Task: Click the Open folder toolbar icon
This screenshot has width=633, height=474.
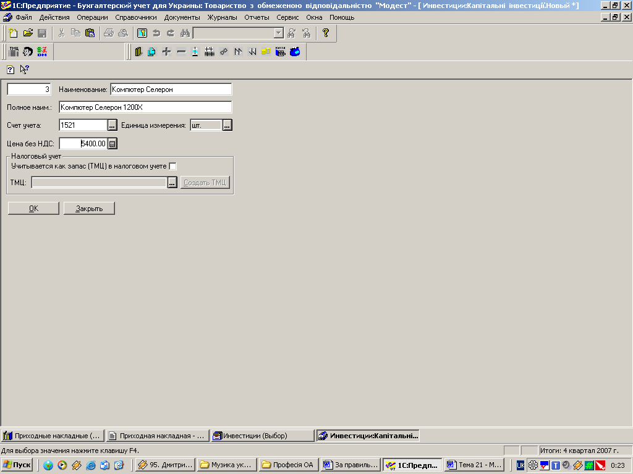Action: coord(28,33)
